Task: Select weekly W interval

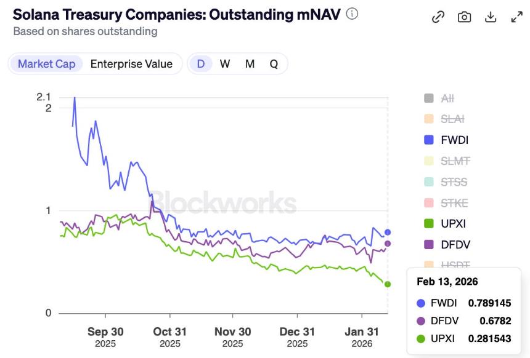Action: [x=225, y=64]
